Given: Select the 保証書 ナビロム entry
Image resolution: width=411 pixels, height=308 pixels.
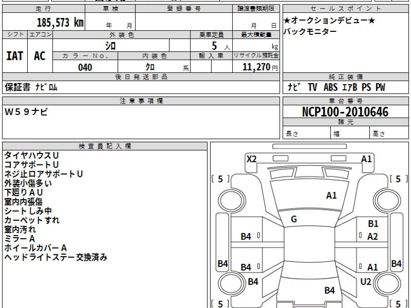Looking at the screenshot, I should click(x=31, y=88).
